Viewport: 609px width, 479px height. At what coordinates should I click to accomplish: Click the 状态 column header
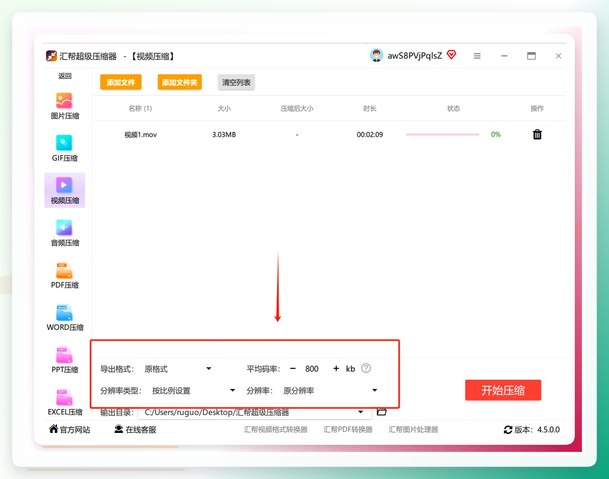(x=453, y=108)
